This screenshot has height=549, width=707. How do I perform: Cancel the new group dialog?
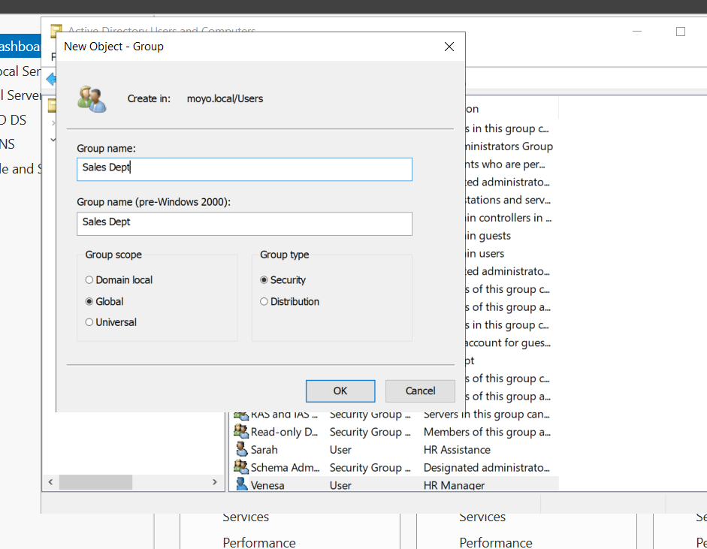click(420, 391)
